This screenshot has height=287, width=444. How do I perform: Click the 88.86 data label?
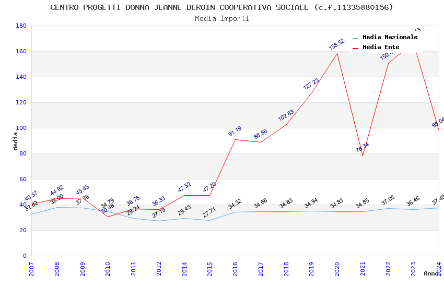[x=261, y=134]
